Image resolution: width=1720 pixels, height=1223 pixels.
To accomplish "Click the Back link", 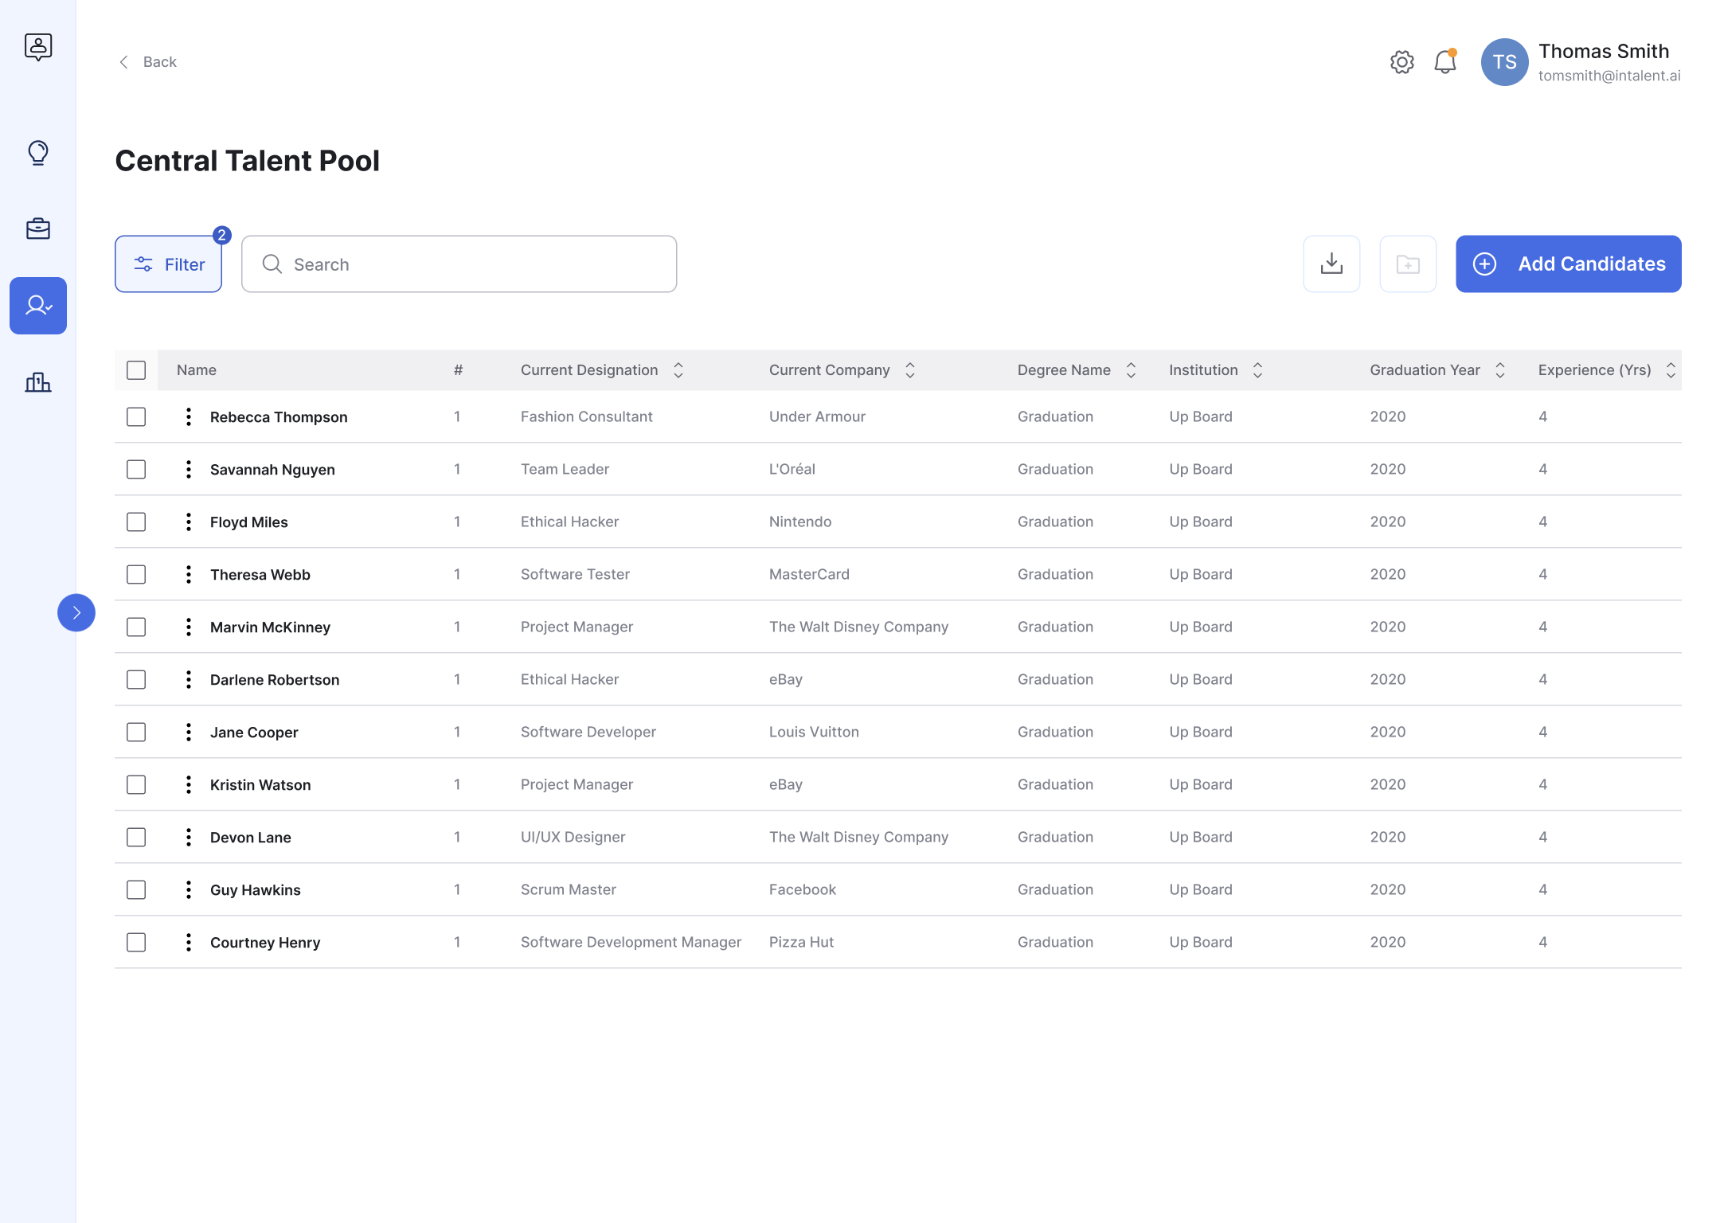I will [x=147, y=62].
